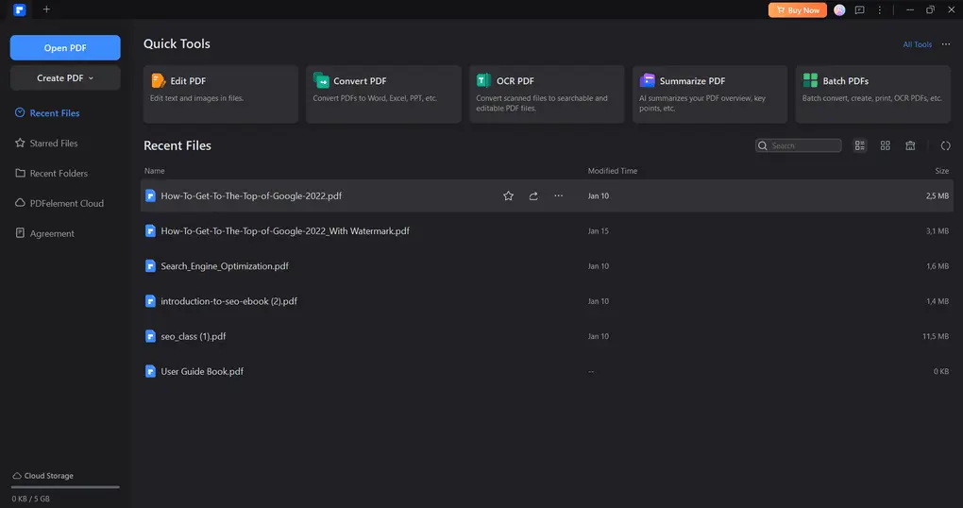This screenshot has height=508, width=963.
Task: Open more options for the first recent file
Action: click(x=558, y=195)
